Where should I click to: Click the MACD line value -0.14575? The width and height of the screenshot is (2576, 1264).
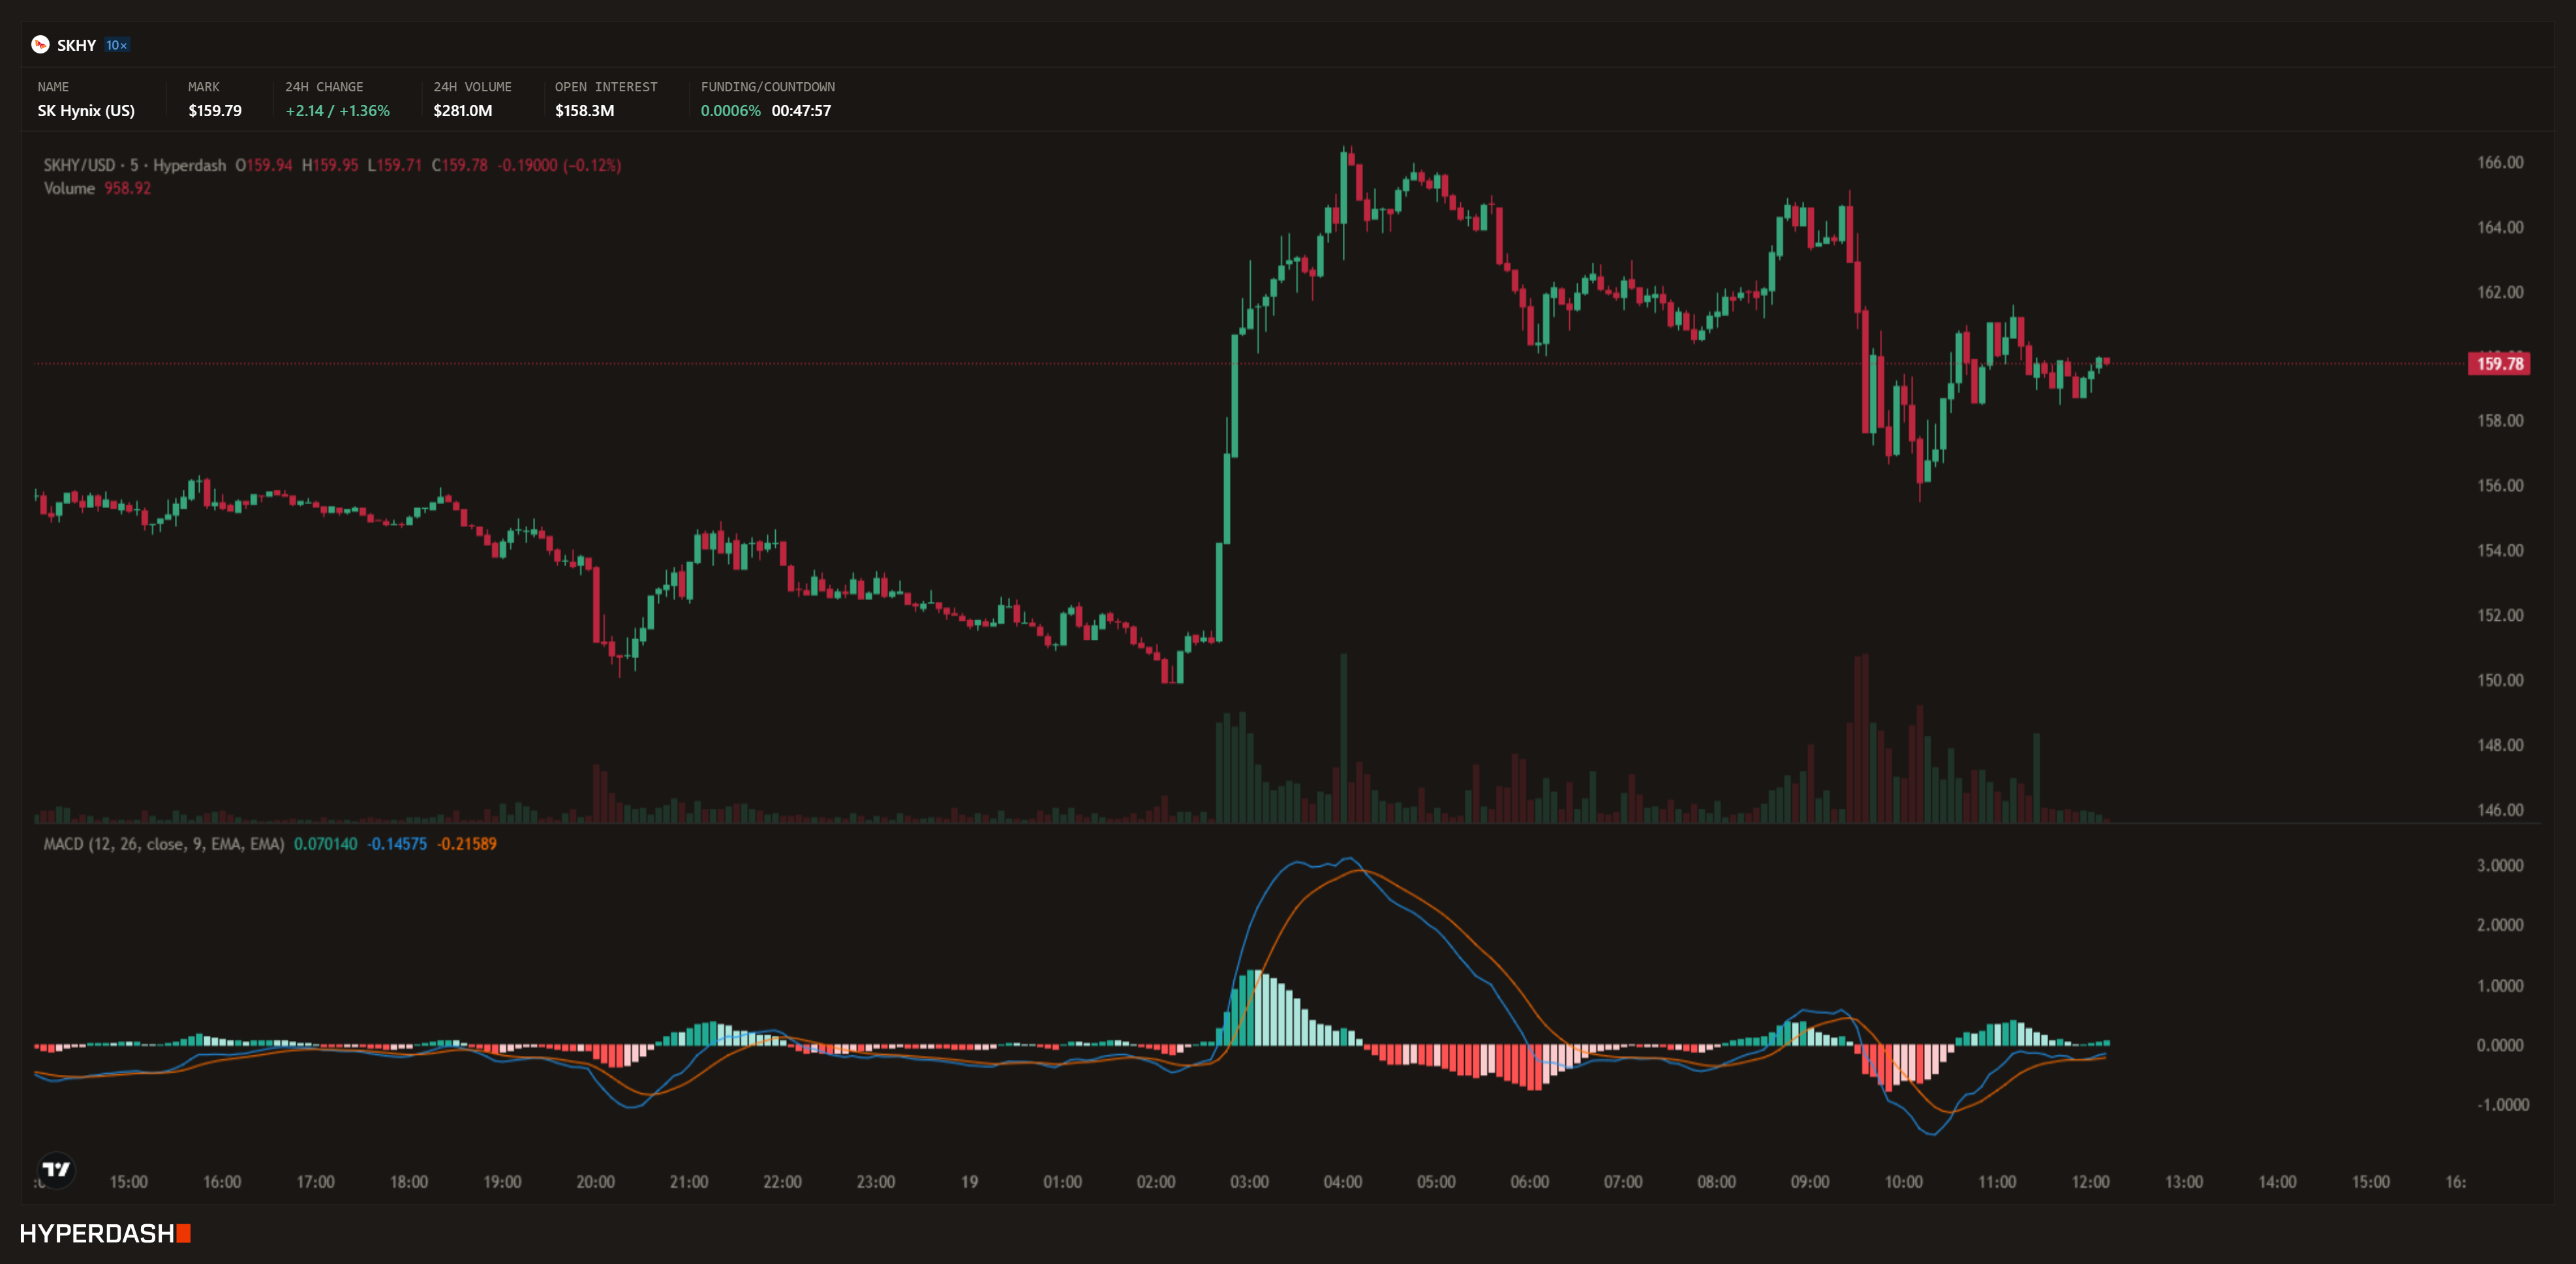(x=397, y=845)
